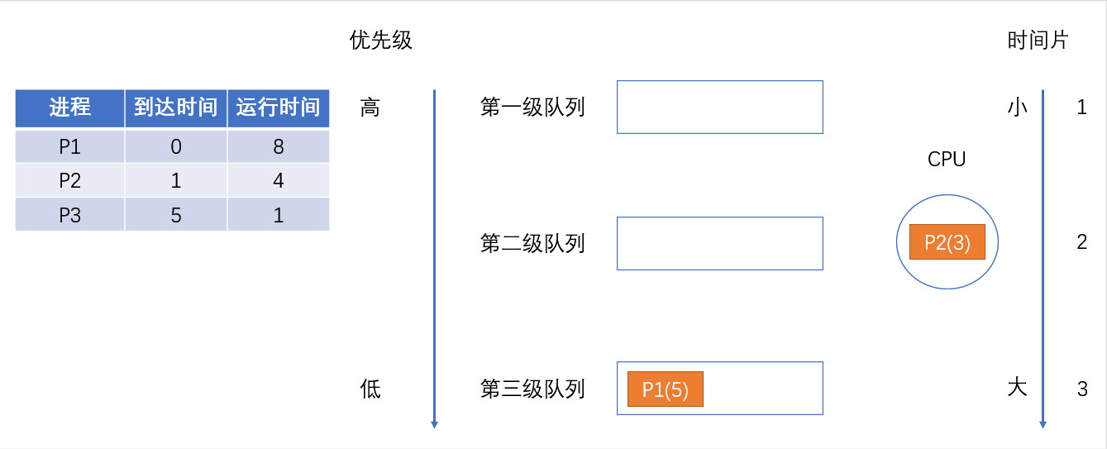Select the 到达时间 column header

(175, 107)
